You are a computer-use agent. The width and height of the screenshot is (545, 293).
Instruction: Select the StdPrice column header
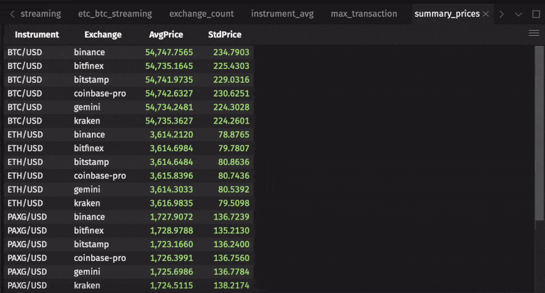224,35
